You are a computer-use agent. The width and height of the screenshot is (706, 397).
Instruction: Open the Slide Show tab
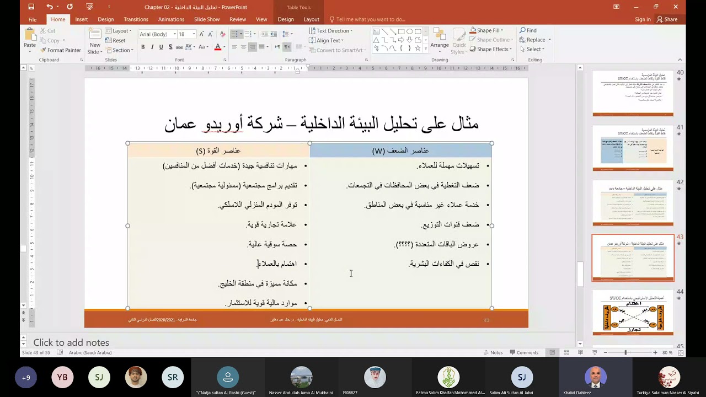click(207, 19)
